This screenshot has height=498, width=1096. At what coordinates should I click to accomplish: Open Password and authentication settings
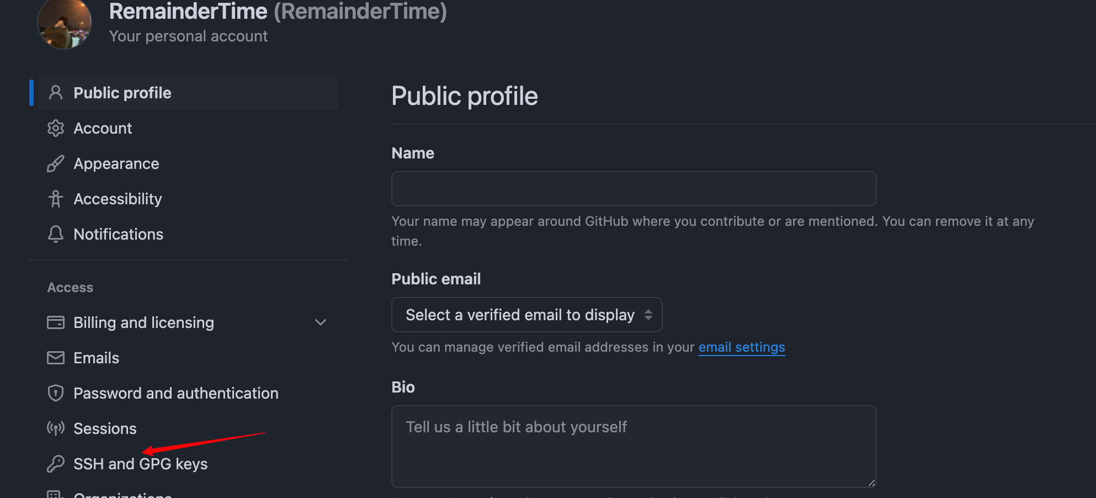(x=175, y=393)
